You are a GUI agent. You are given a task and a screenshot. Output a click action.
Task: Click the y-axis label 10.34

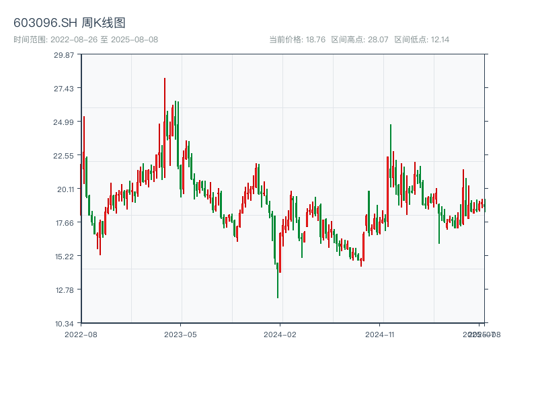[65, 324]
